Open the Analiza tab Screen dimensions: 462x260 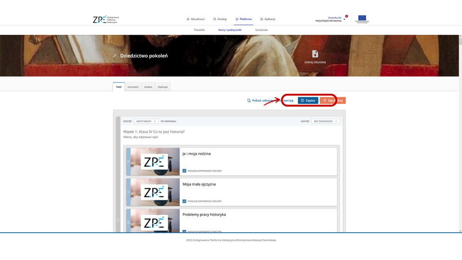click(x=148, y=87)
